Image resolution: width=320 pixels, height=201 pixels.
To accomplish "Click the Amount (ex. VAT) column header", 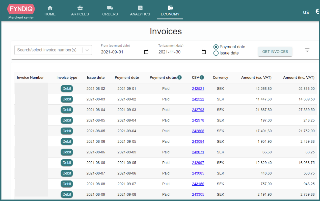I will pos(256,78).
